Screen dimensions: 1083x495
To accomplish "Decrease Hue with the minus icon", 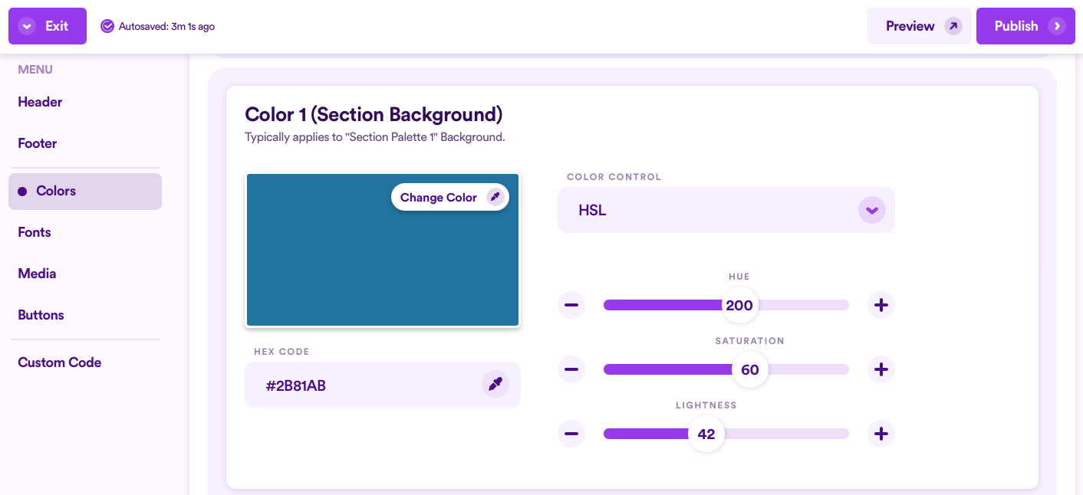I will pos(571,305).
